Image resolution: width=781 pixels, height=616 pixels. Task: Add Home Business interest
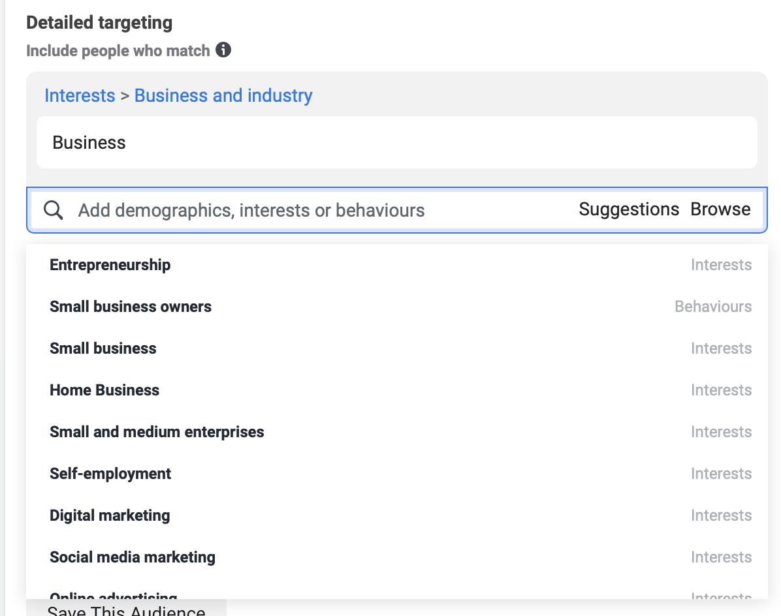[x=104, y=390]
